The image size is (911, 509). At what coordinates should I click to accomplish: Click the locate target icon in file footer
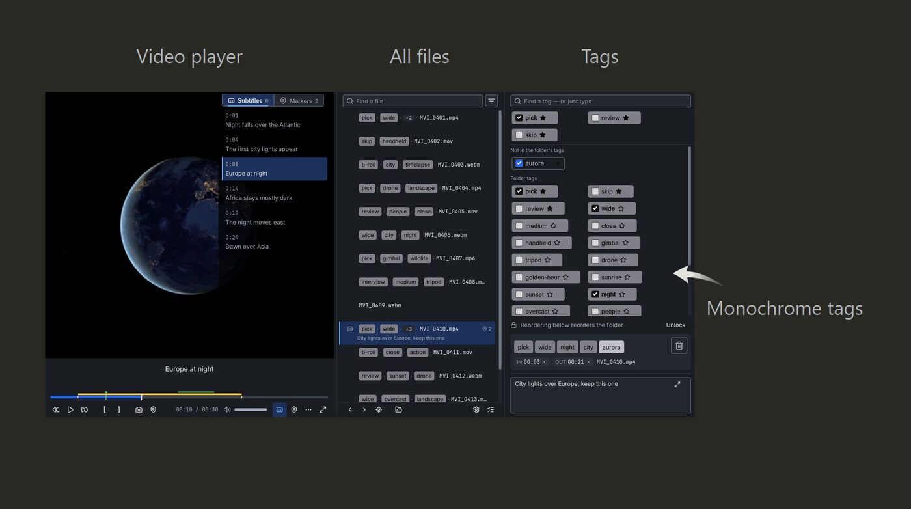[x=379, y=410]
